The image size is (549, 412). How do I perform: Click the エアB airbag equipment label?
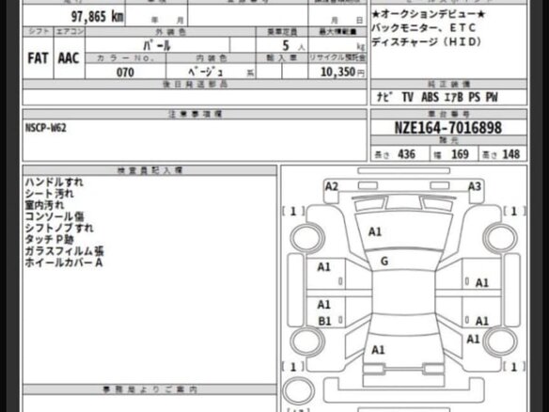[454, 97]
